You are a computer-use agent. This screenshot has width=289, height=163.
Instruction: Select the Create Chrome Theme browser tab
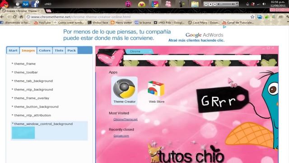pyautogui.click(x=23, y=11)
